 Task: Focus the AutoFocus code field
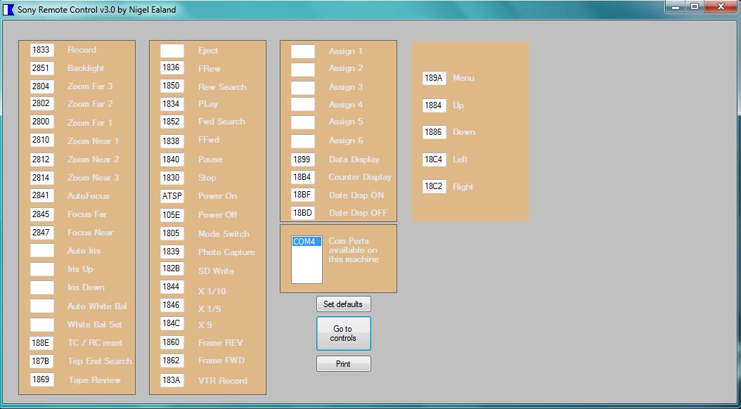point(42,195)
